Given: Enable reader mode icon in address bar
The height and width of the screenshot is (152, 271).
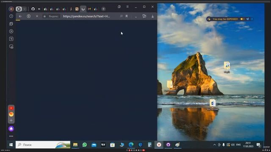Looking at the screenshot, I should click(121, 16).
